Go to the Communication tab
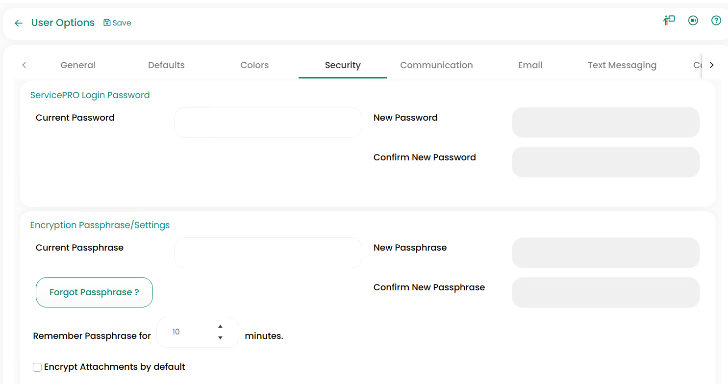 [x=436, y=65]
